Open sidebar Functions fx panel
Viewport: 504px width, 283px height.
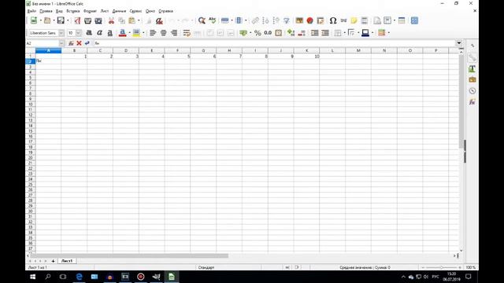[x=472, y=102]
